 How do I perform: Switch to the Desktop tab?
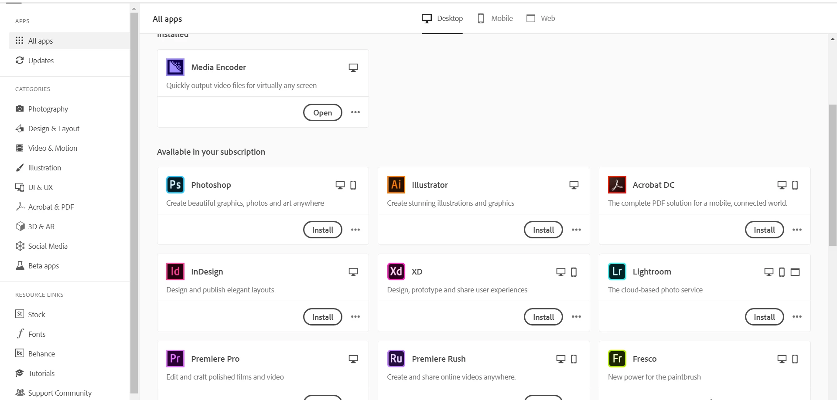pyautogui.click(x=442, y=18)
